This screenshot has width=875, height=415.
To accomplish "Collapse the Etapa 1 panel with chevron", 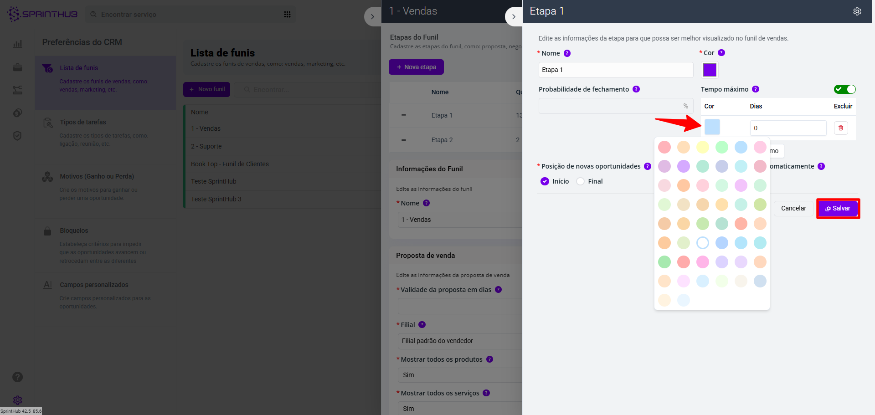I will (514, 17).
